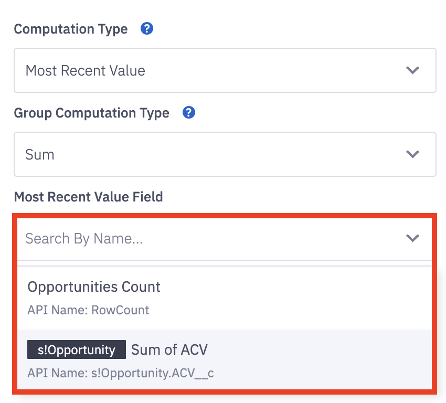Click the 'Sum' selected value text
Image resolution: width=446 pixels, height=403 pixels.
pyautogui.click(x=40, y=155)
